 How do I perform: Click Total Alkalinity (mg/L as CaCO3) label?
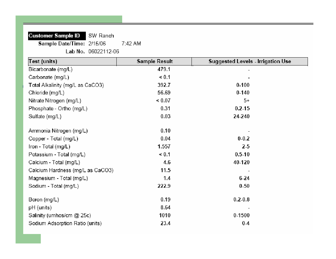click(66, 85)
